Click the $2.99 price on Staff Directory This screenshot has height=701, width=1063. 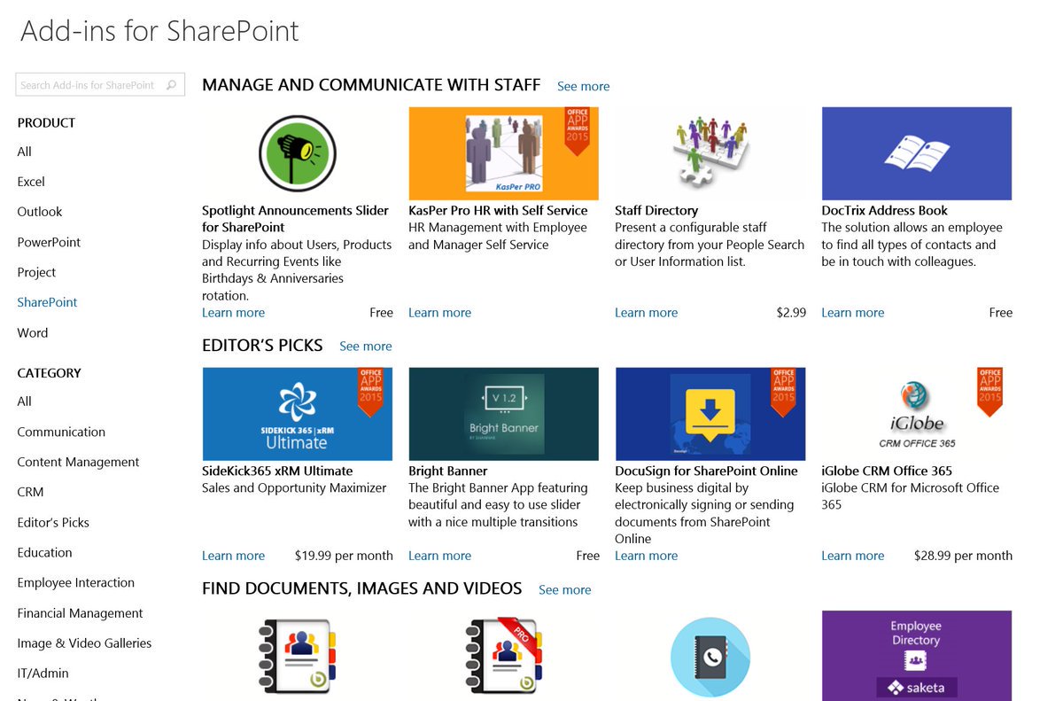click(x=791, y=313)
